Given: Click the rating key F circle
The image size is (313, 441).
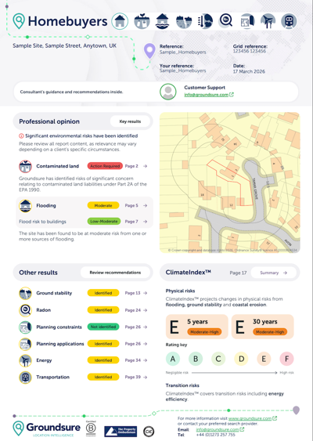Looking at the screenshot, I should pos(287,359).
